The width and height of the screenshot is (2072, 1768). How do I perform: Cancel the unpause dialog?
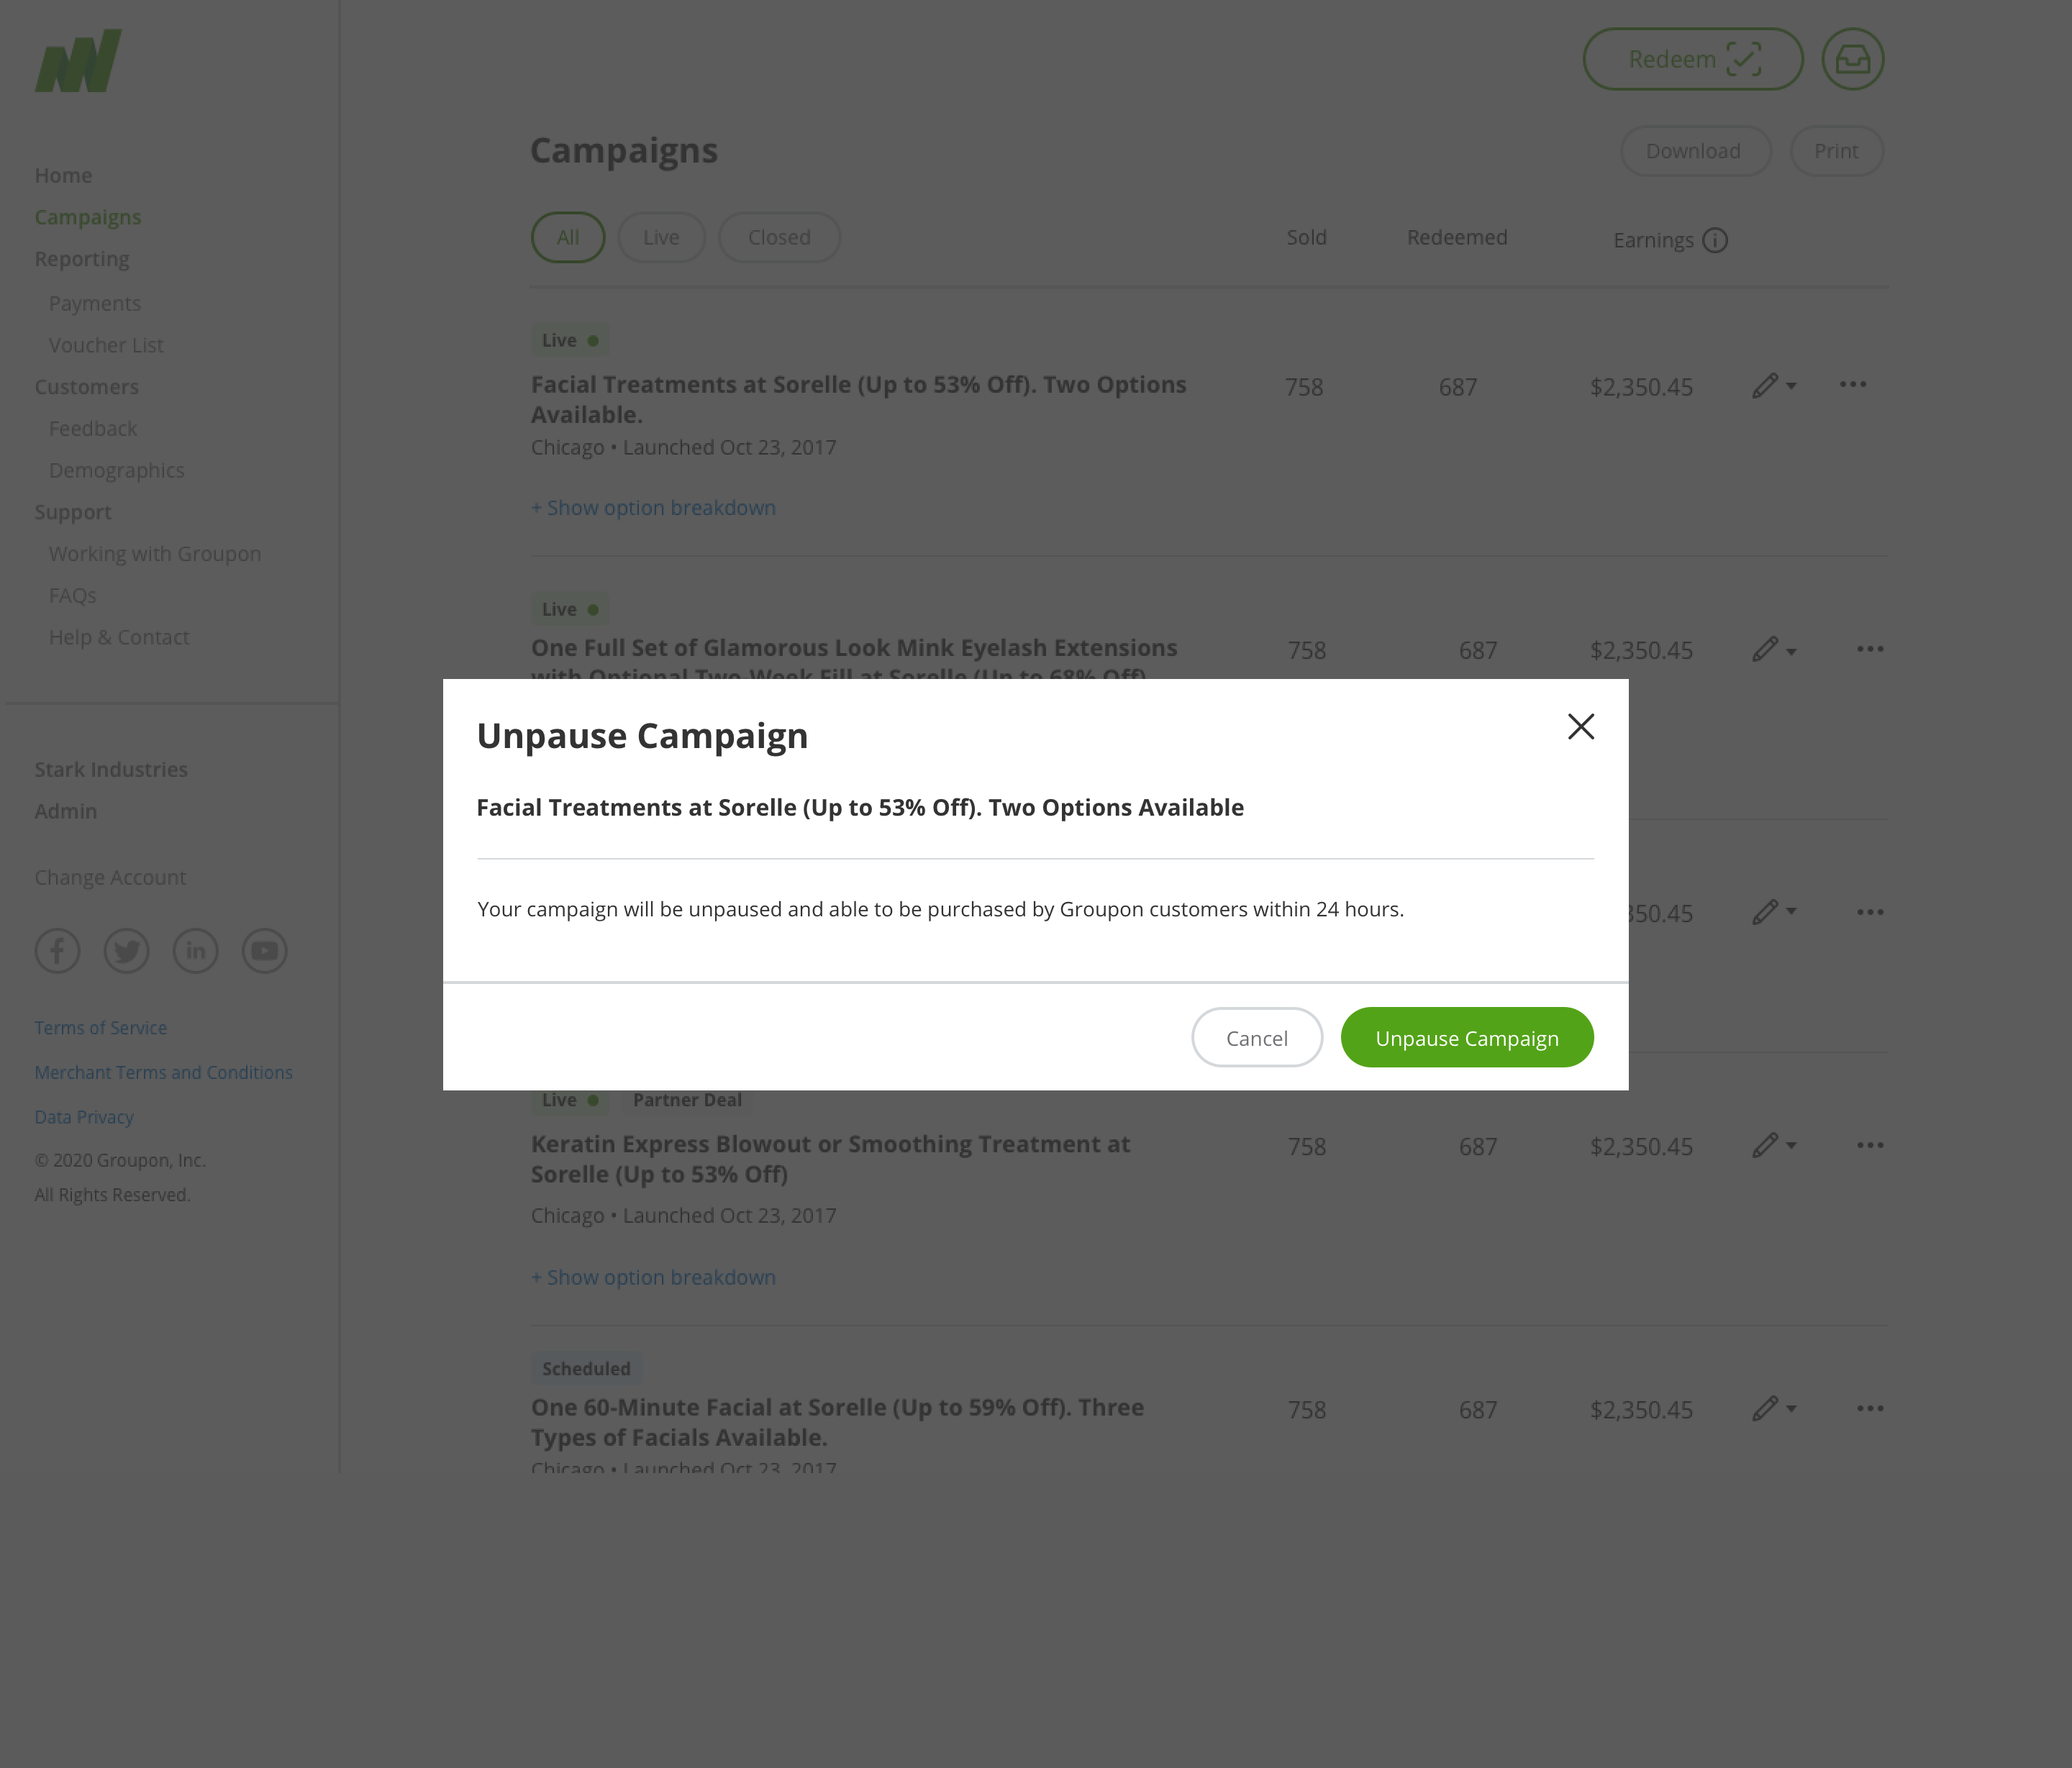1256,1037
